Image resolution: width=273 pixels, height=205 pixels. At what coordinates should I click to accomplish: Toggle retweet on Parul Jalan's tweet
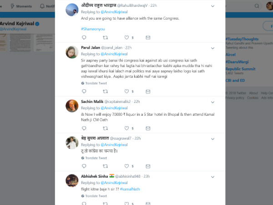106,90
